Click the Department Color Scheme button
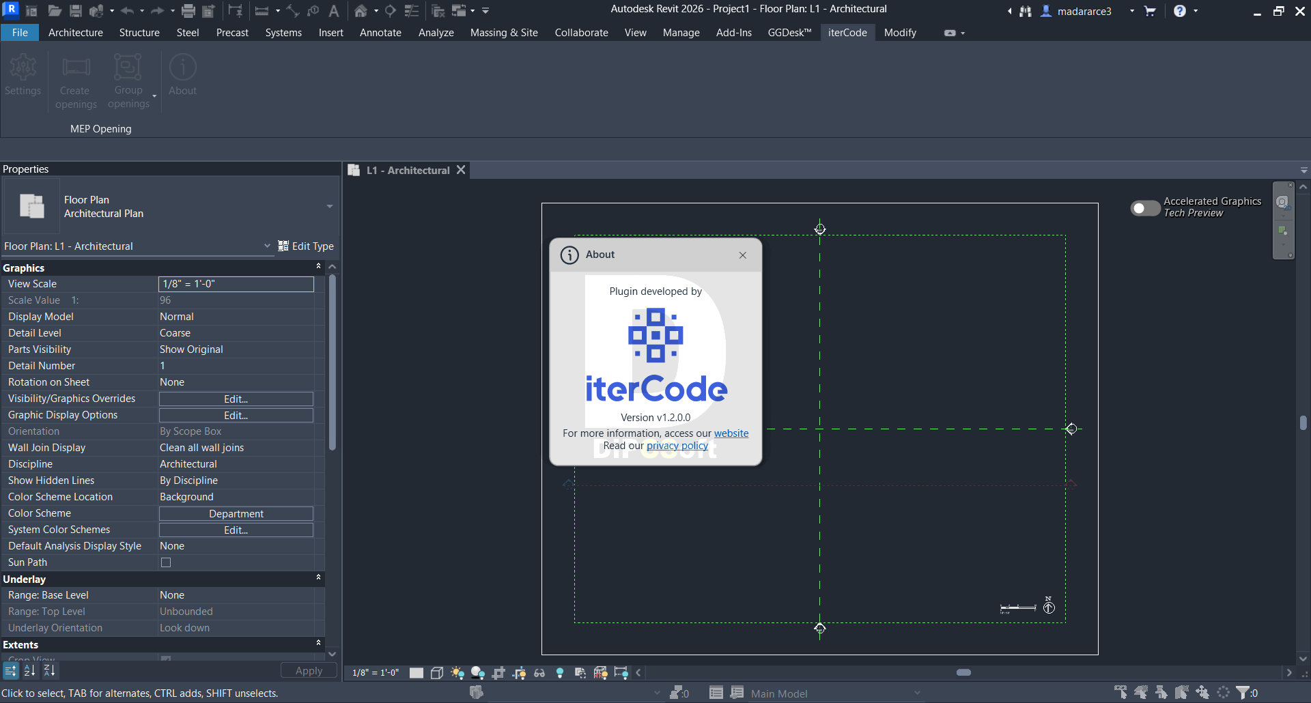 tap(236, 514)
